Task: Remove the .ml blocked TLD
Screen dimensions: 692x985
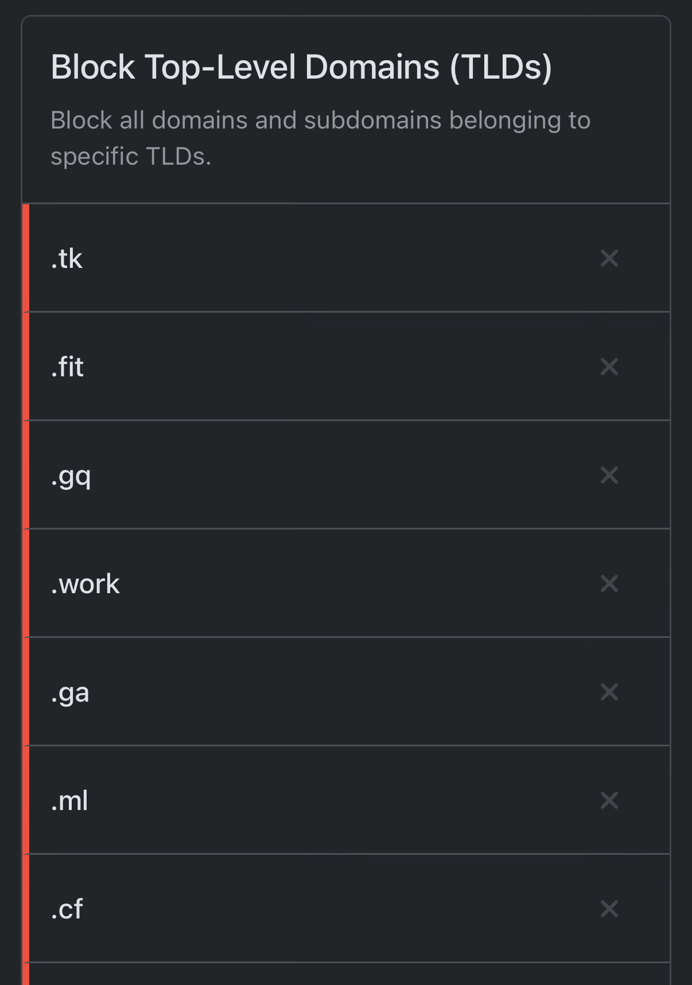Action: coord(609,800)
